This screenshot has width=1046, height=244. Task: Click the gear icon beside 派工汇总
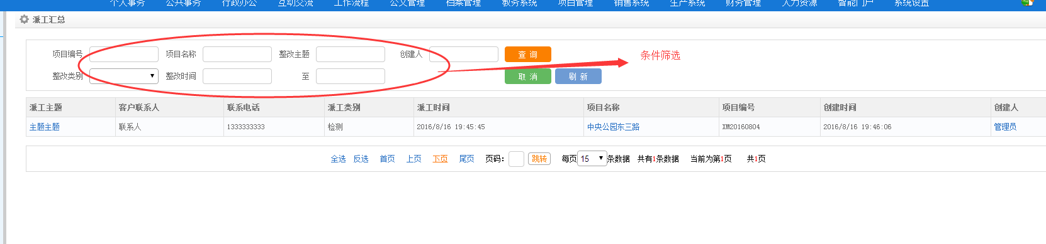pos(24,19)
